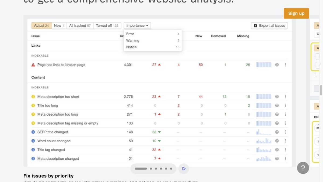Click the Removed column header
Image resolution: width=323 pixels, height=182 pixels.
218,36
